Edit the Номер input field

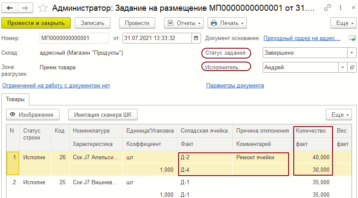click(74, 38)
